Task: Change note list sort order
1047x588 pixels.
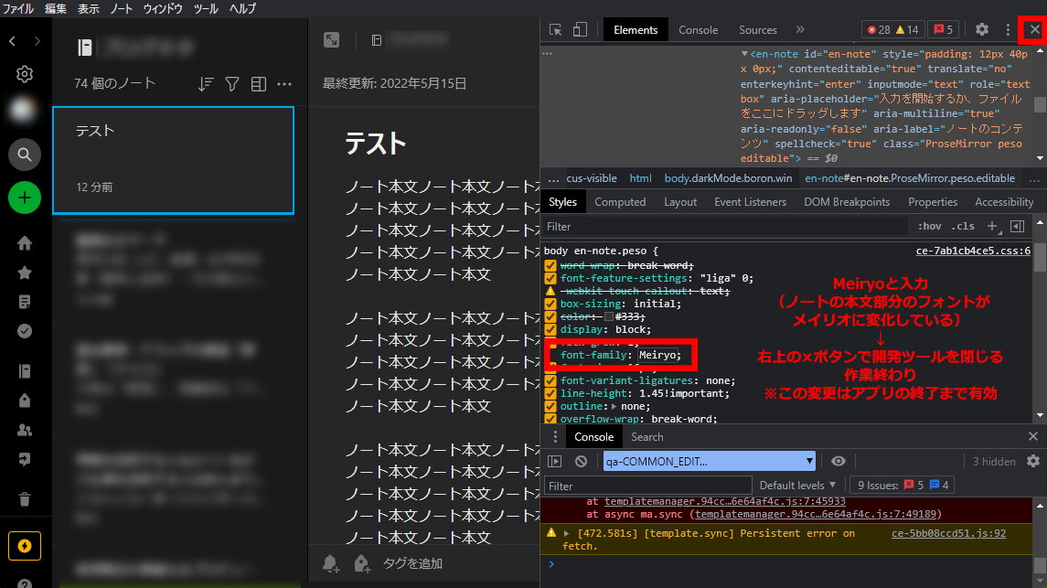Action: tap(206, 83)
